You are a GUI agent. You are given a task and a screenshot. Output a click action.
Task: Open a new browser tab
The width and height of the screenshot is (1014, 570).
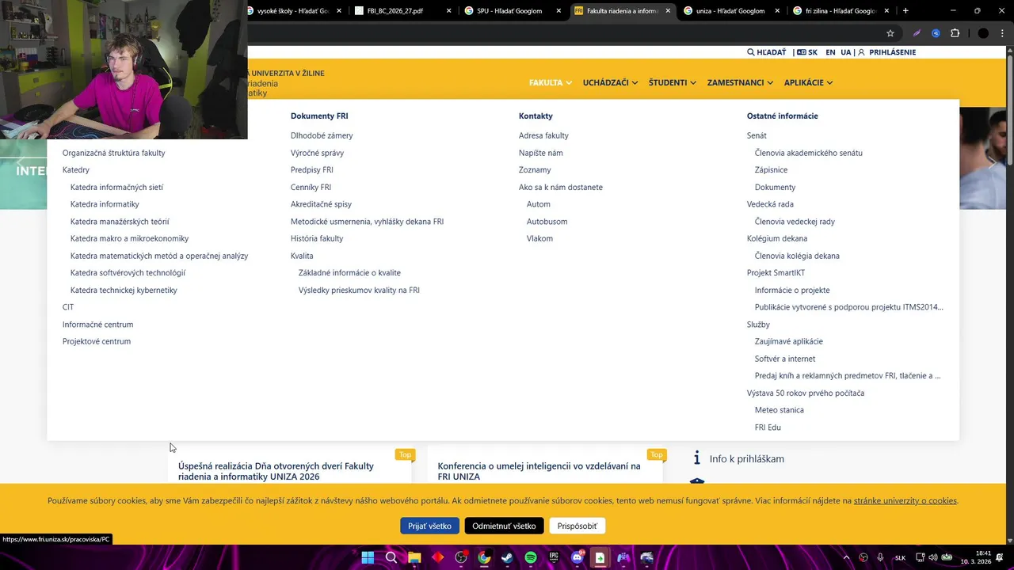(905, 11)
